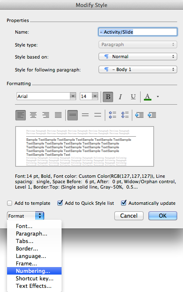Apply italic with the I button

tap(120, 97)
